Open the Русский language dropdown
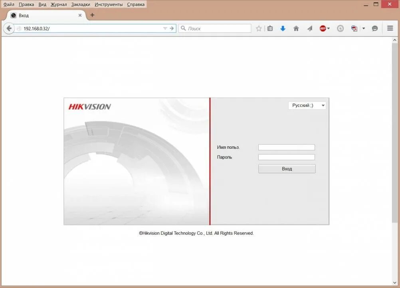Image resolution: width=400 pixels, height=288 pixels. 307,105
